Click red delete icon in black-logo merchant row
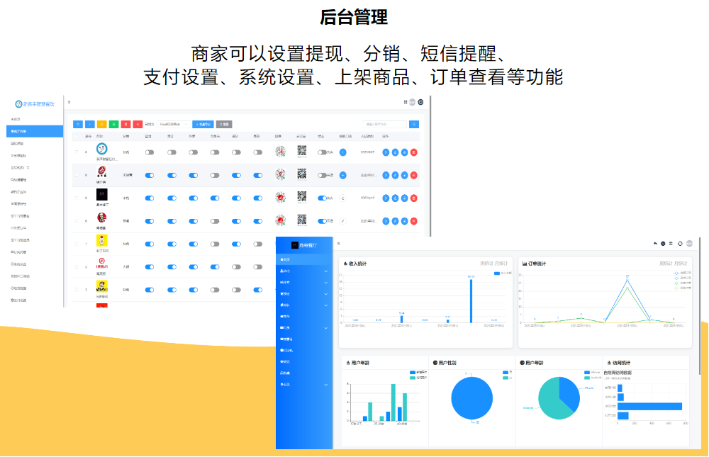The width and height of the screenshot is (709, 457). point(414,198)
